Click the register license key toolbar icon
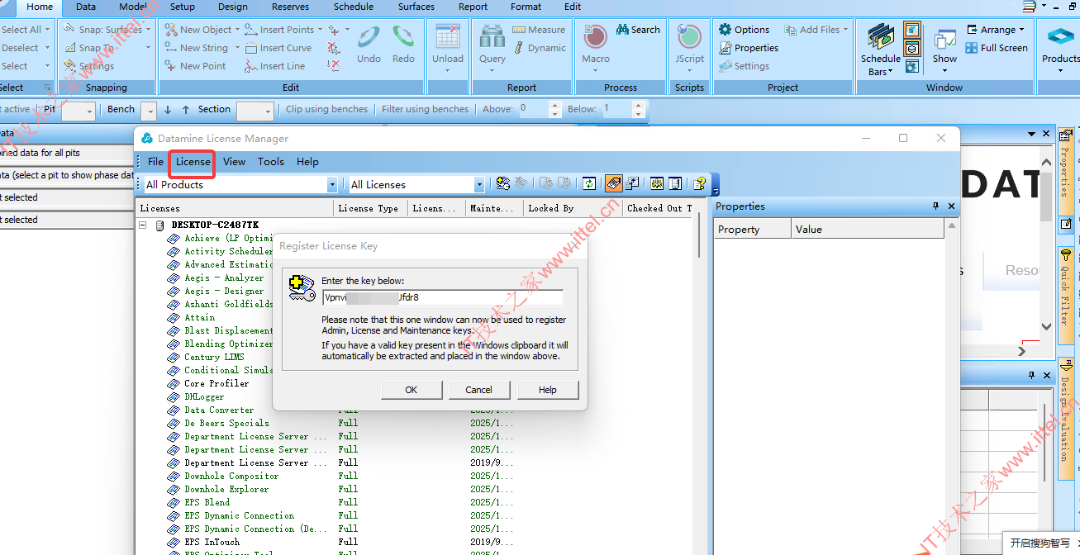1080x555 pixels. point(502,183)
